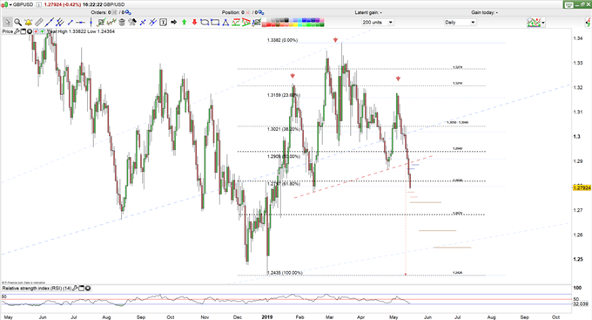
Task: Maximize the Price panel window icon
Action: coord(23,31)
